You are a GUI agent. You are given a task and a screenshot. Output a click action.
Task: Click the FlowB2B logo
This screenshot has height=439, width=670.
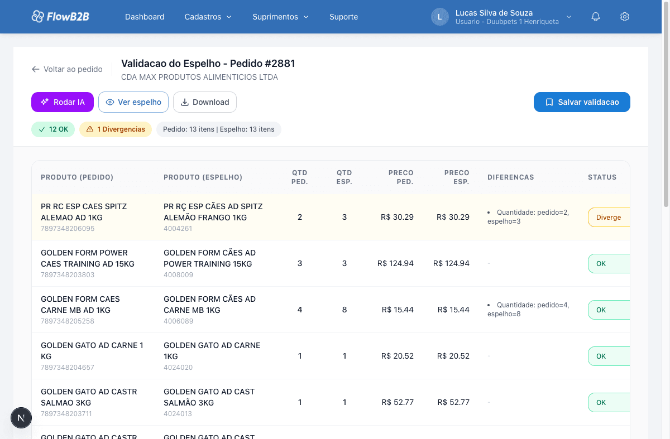(60, 17)
